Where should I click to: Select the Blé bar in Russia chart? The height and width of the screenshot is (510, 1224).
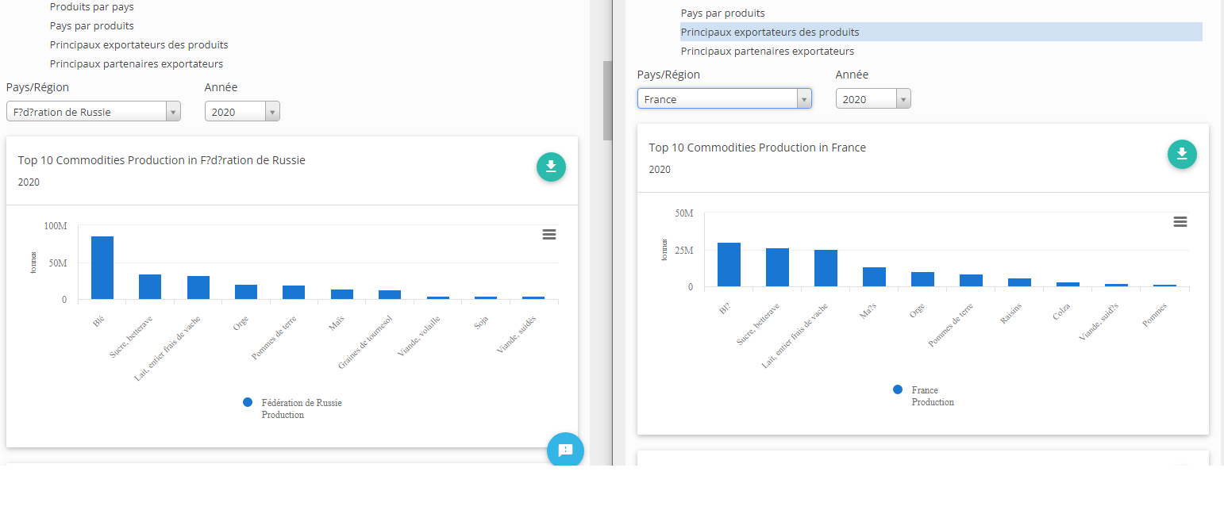click(x=102, y=267)
